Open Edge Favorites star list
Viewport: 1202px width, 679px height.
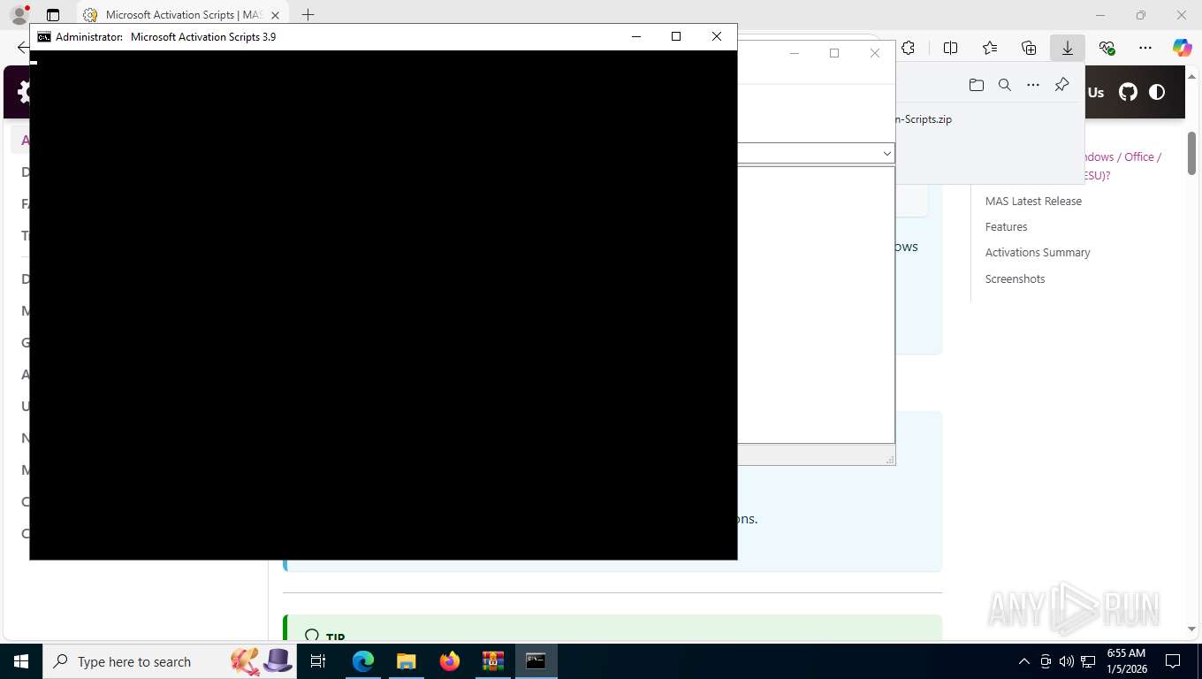(x=990, y=48)
